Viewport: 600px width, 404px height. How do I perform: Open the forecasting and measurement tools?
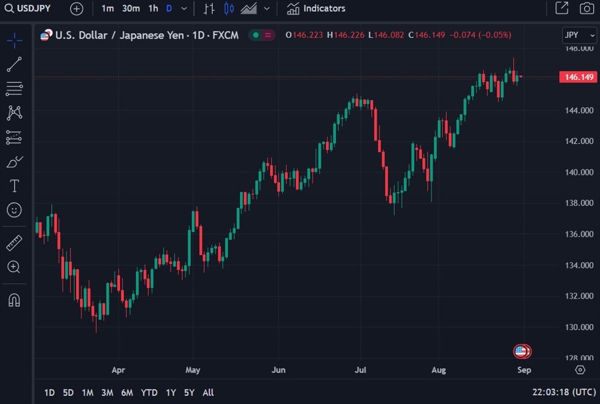[14, 137]
